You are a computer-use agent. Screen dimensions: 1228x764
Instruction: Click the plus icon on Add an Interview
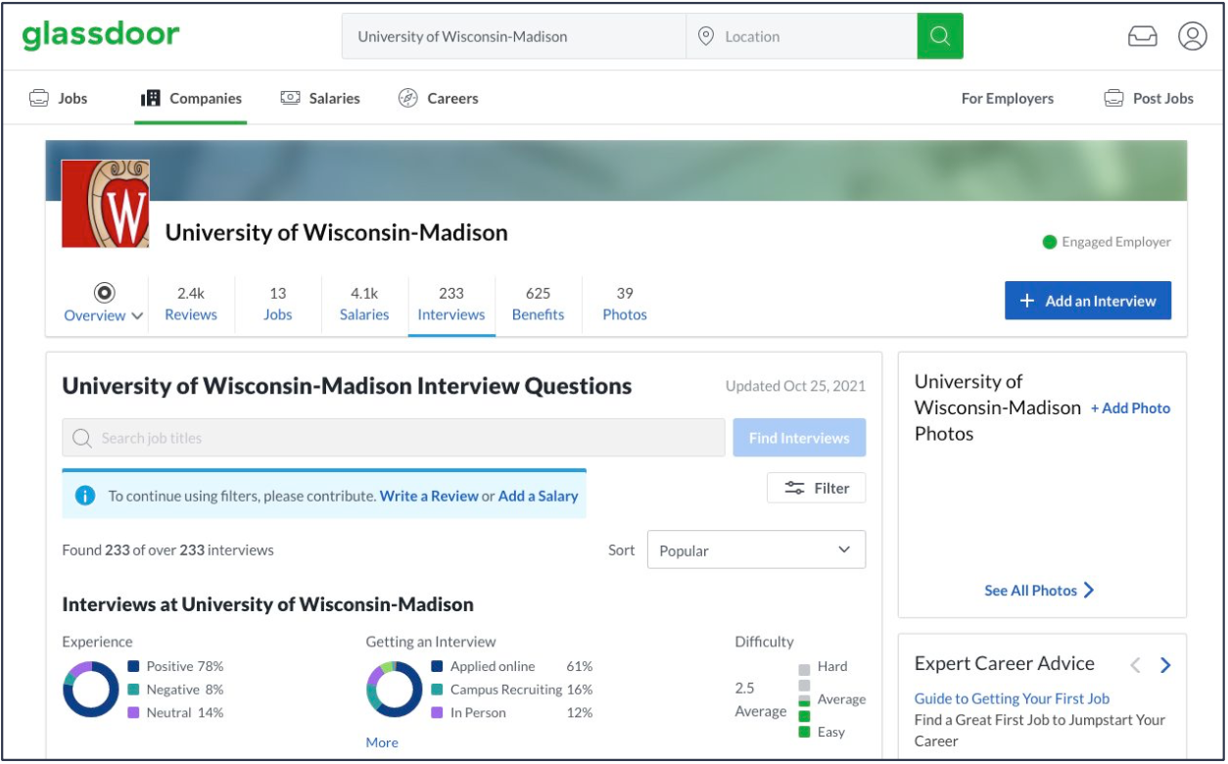[x=1027, y=301]
